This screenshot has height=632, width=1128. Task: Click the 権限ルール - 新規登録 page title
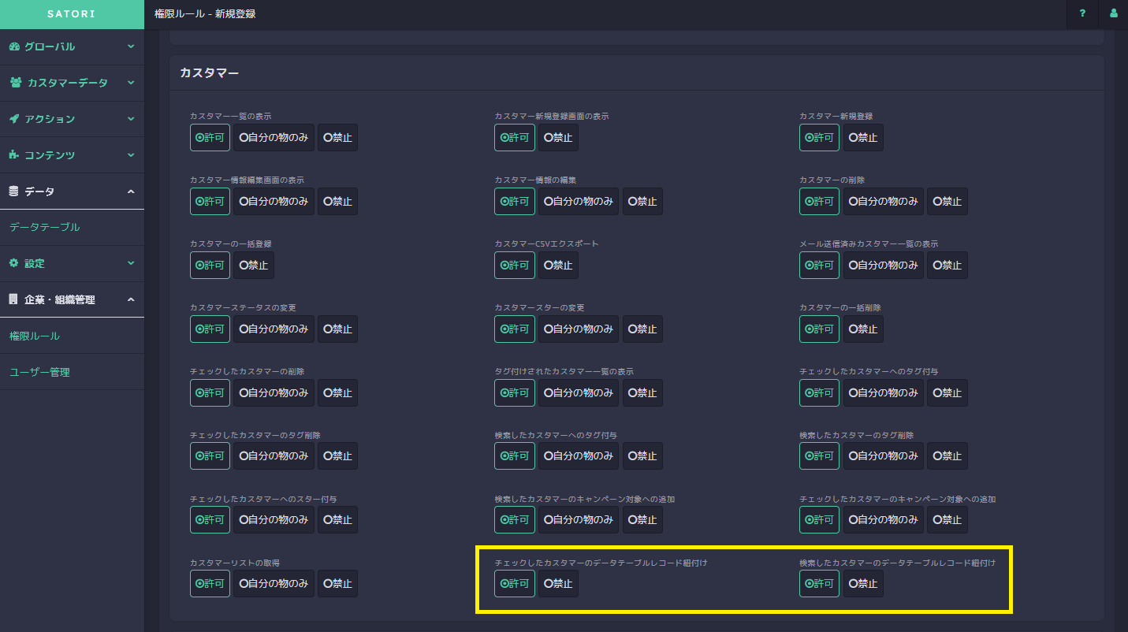point(205,14)
